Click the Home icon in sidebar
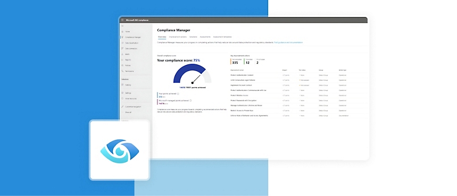The width and height of the screenshot is (457, 196). click(122, 31)
